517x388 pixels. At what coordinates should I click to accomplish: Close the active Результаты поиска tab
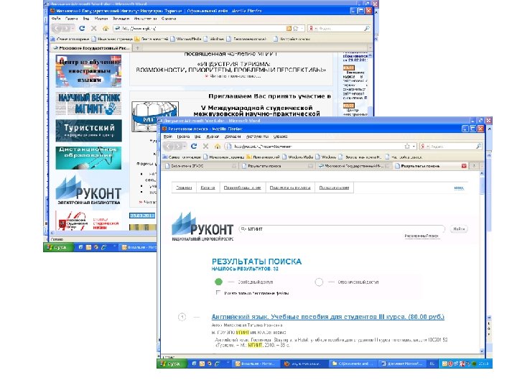click(x=464, y=166)
